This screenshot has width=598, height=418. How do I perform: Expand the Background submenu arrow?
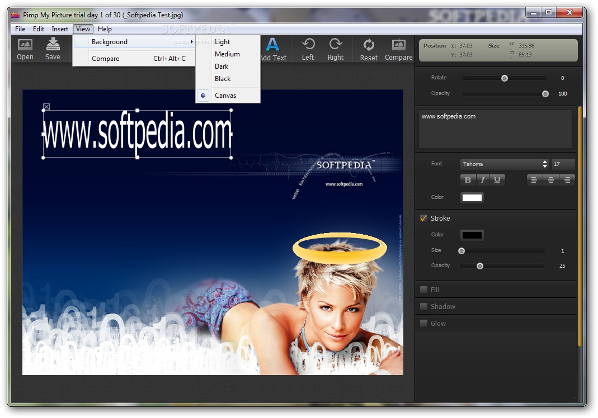coord(191,41)
